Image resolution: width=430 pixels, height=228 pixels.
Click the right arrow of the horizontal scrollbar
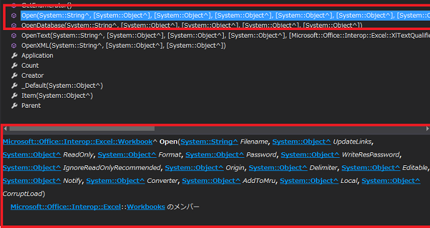[x=427, y=128]
